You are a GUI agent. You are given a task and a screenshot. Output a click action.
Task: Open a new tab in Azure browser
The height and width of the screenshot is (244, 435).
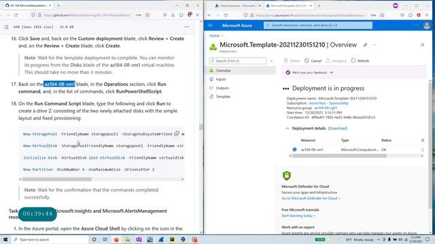click(319, 5)
